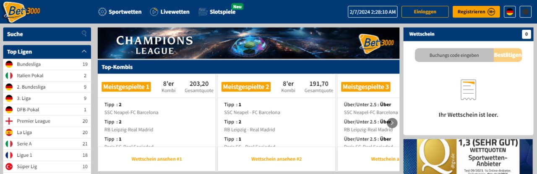This screenshot has height=174, width=537.
Task: Click the Meistgespielte 2 label
Action: tap(246, 87)
